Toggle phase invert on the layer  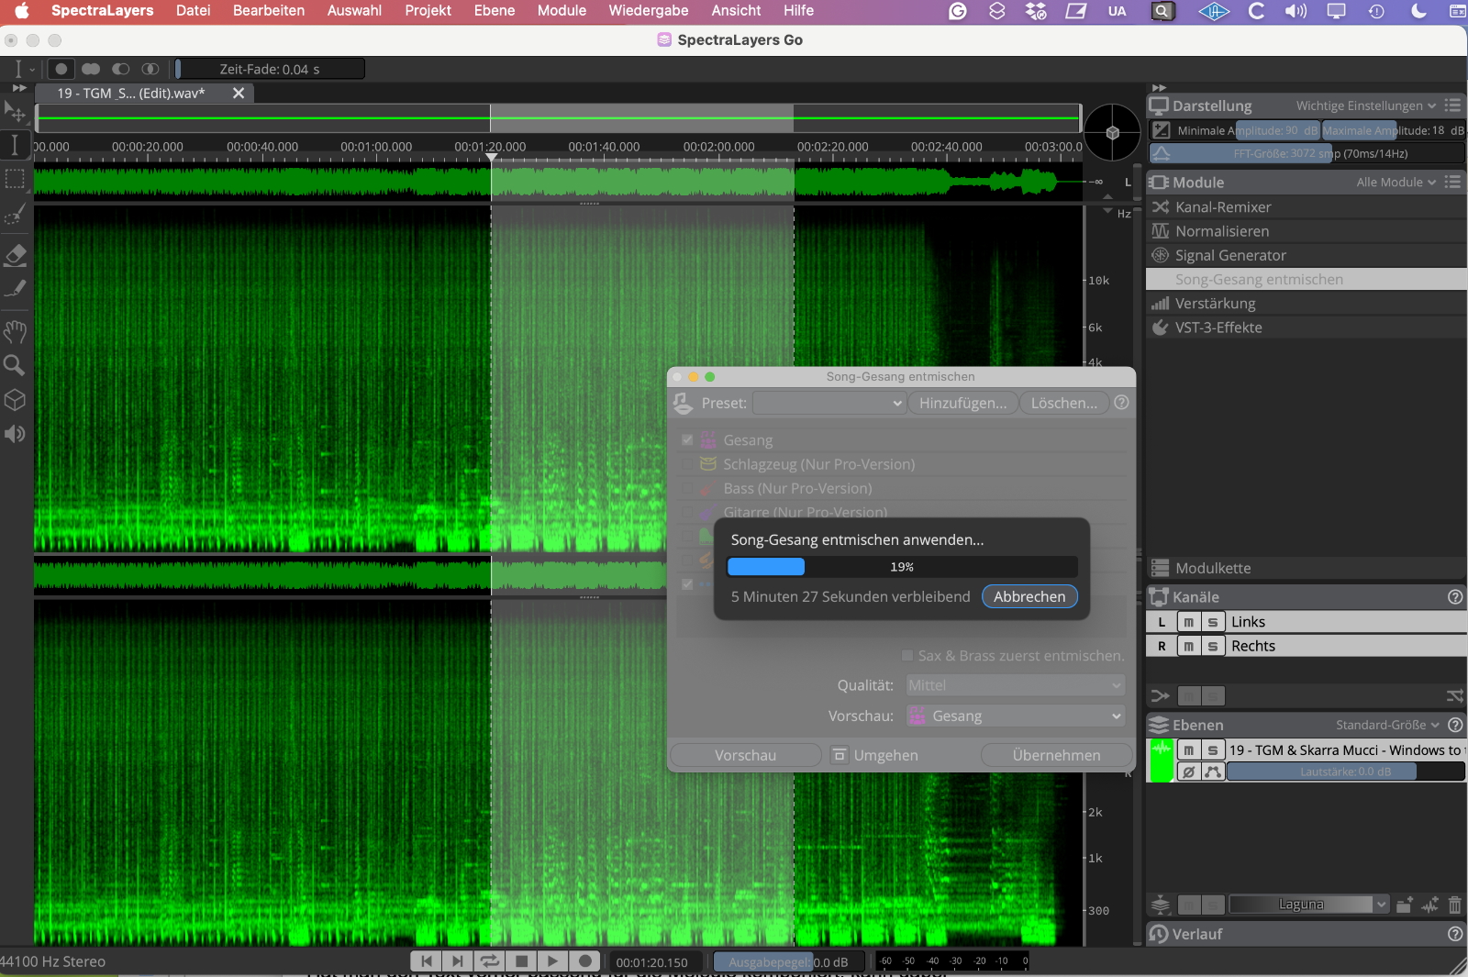(x=1188, y=772)
